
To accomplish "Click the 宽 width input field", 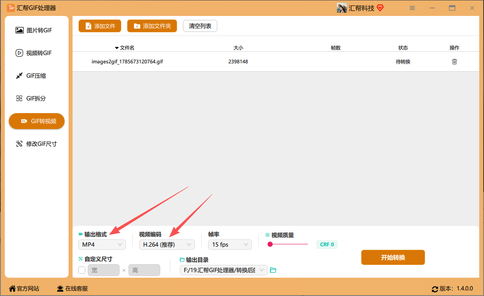I will (104, 270).
